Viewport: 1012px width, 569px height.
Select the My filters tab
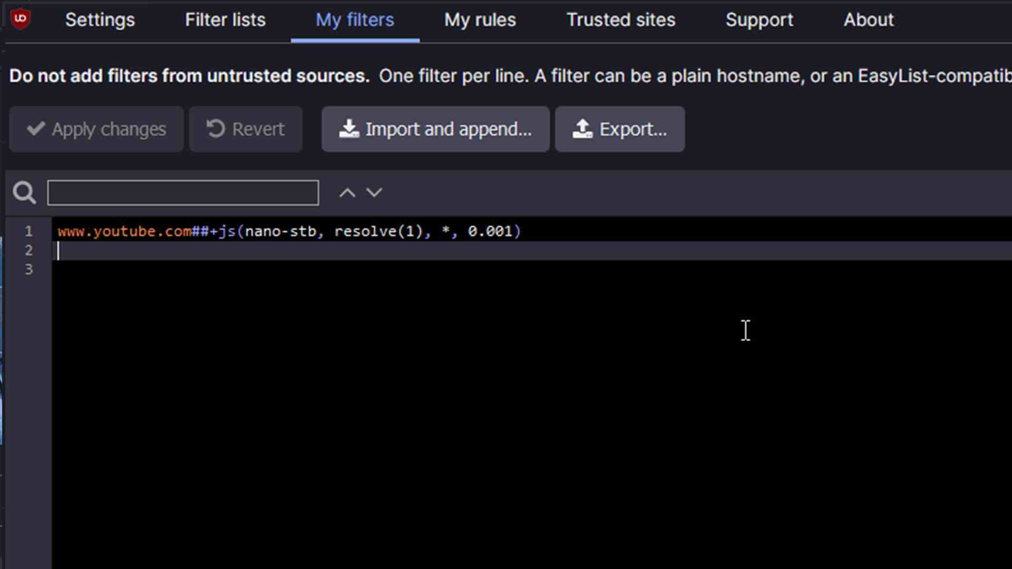pyautogui.click(x=355, y=19)
